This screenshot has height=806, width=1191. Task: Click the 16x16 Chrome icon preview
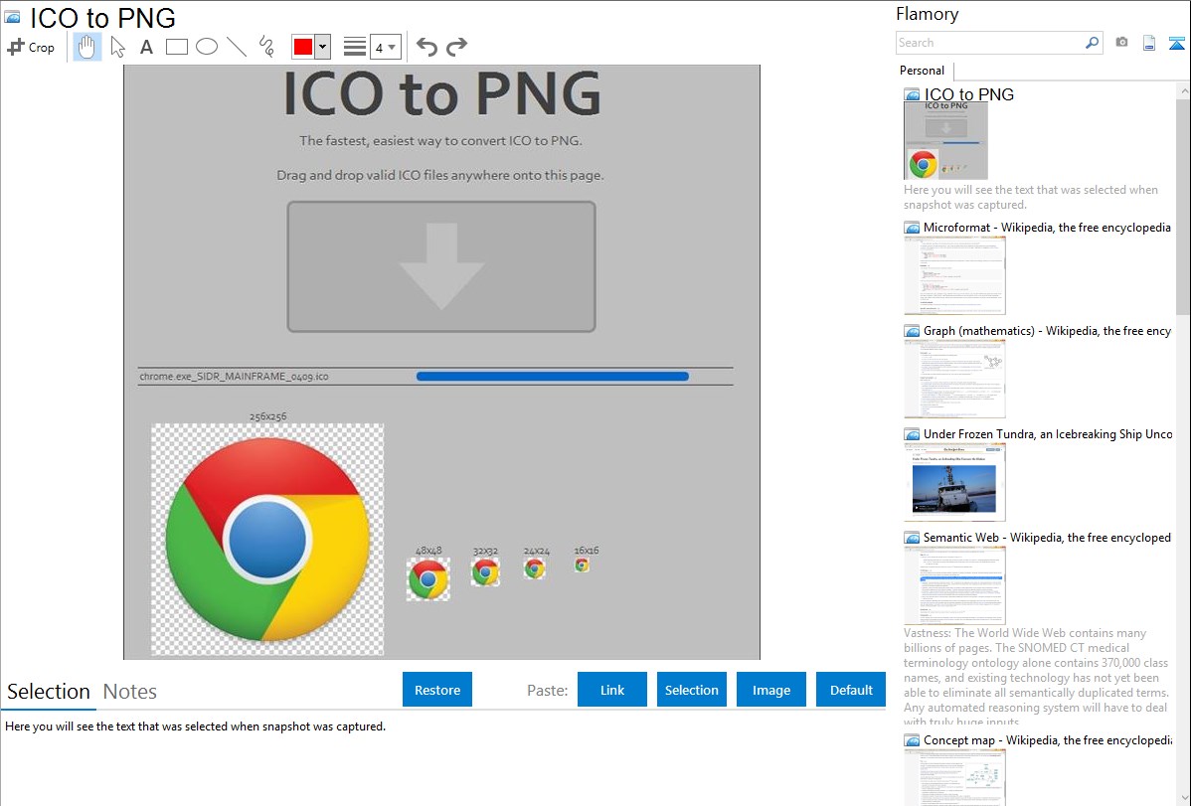pyautogui.click(x=582, y=565)
